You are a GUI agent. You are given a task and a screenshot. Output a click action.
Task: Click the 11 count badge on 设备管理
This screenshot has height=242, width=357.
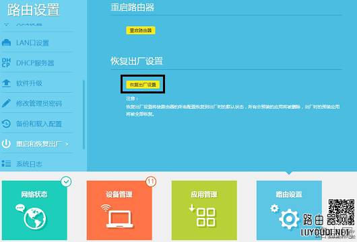151,182
